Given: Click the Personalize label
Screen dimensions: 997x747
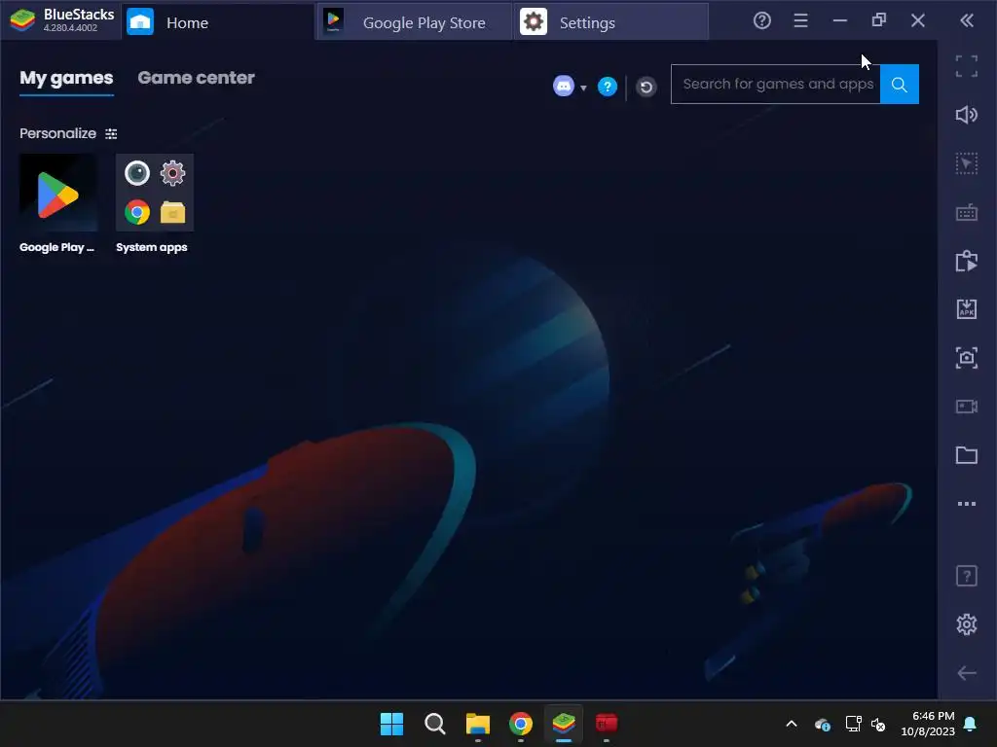Looking at the screenshot, I should coord(57,133).
